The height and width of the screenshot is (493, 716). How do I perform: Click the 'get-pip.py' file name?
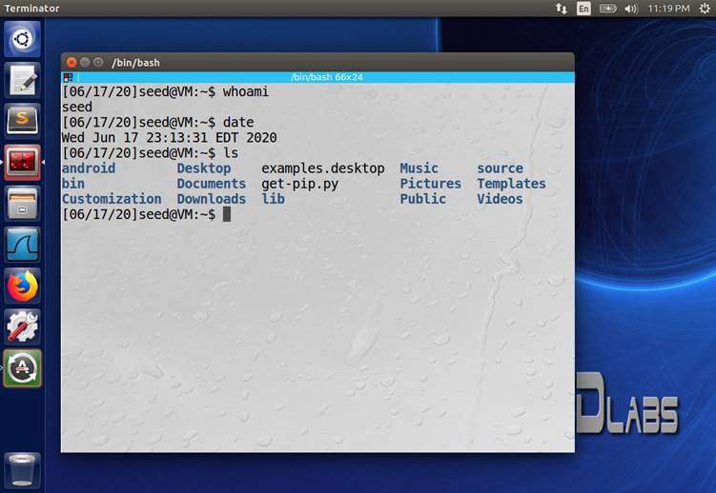coord(300,184)
